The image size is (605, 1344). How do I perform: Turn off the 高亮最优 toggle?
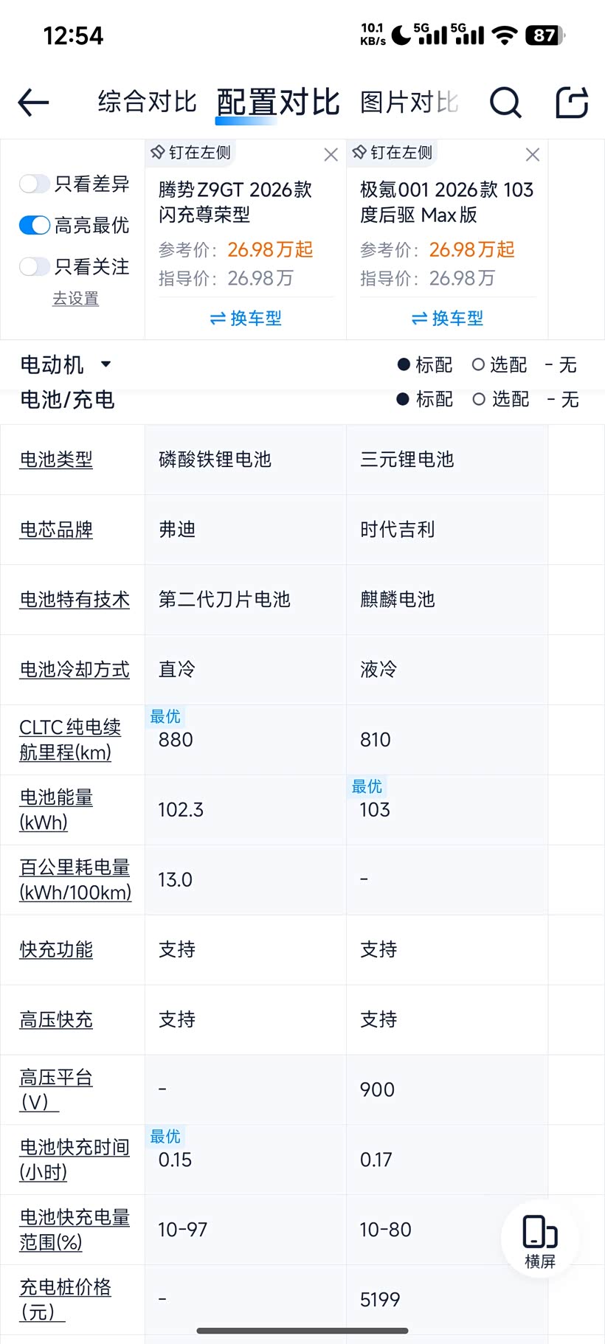[x=35, y=225]
